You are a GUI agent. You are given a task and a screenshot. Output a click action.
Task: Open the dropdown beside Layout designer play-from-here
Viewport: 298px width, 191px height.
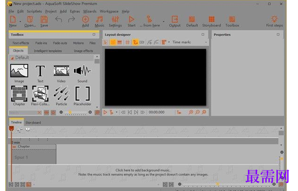pos(116,112)
